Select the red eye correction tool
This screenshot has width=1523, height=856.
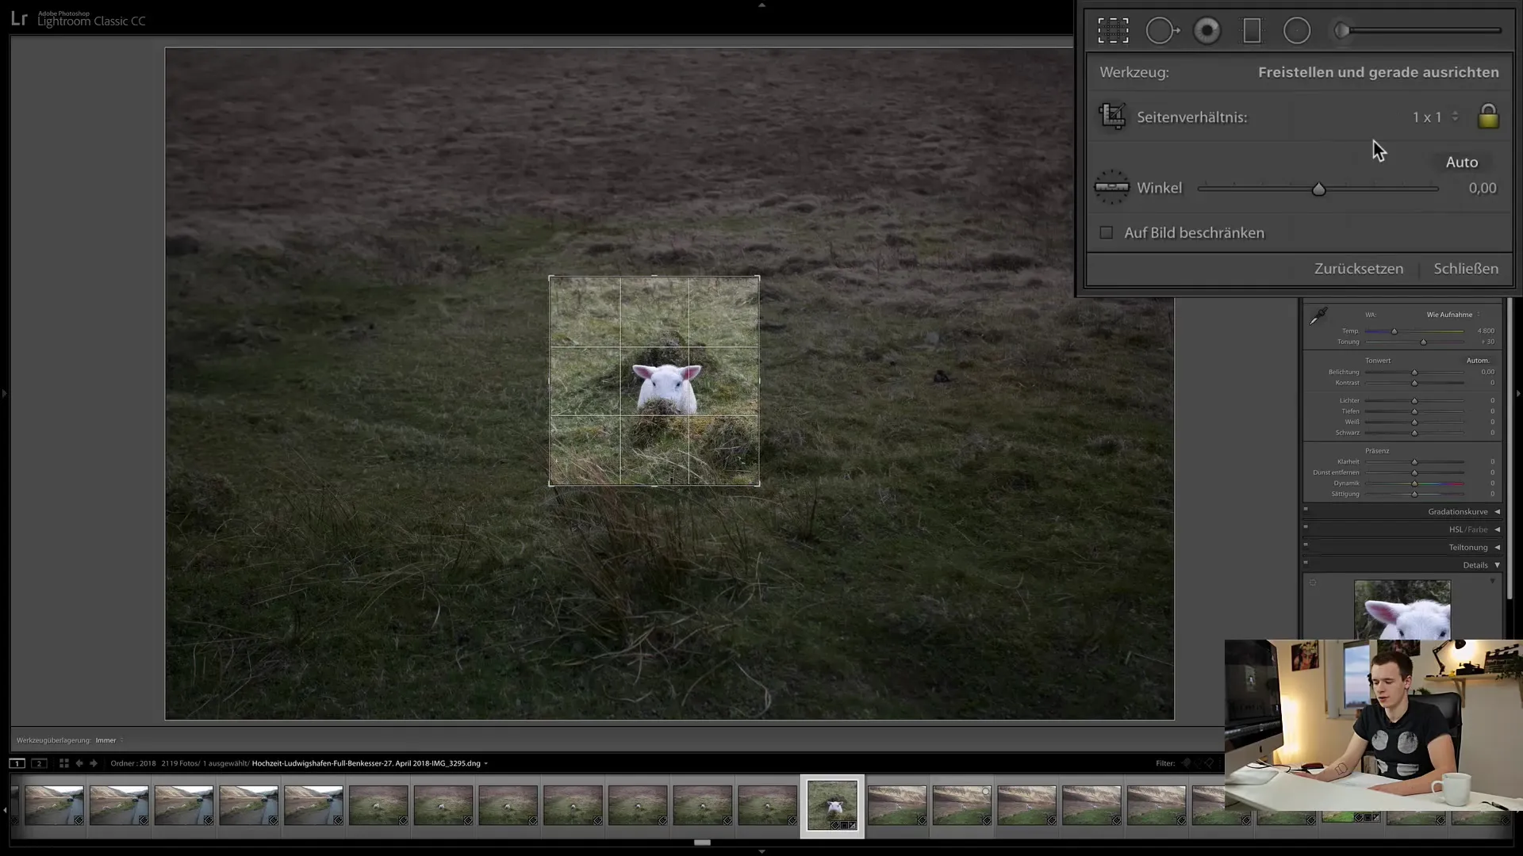pyautogui.click(x=1205, y=30)
